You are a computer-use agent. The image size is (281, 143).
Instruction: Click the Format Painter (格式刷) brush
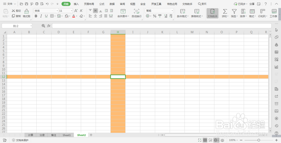[26, 11]
